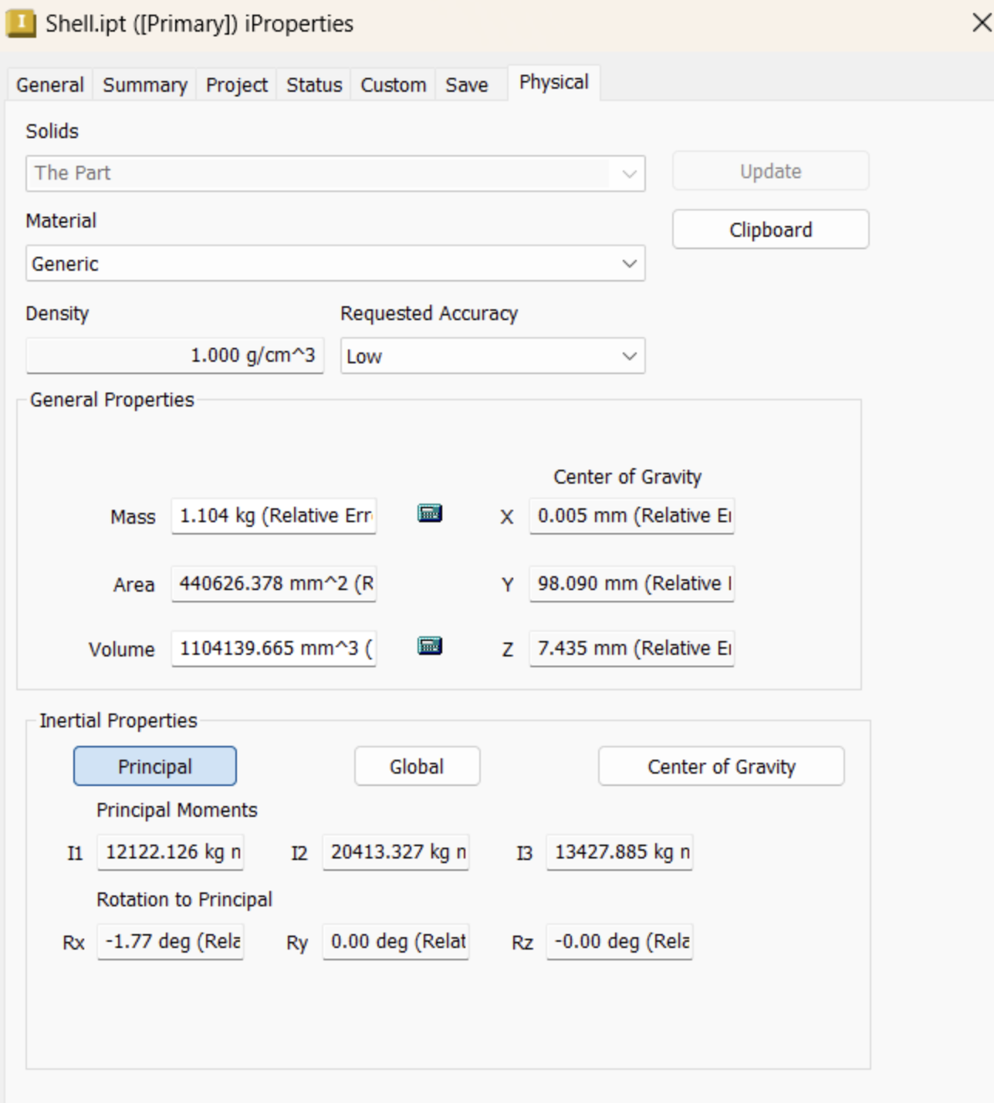This screenshot has height=1103, width=994.
Task: Go to the Project tab
Action: [236, 85]
